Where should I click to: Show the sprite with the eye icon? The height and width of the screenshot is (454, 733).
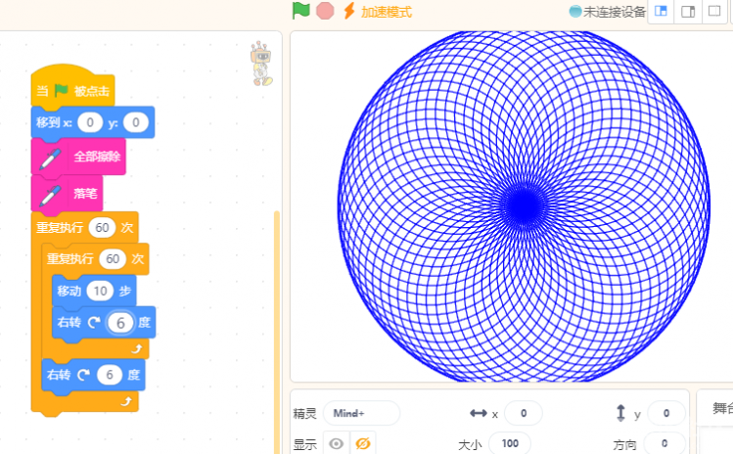pyautogui.click(x=336, y=443)
